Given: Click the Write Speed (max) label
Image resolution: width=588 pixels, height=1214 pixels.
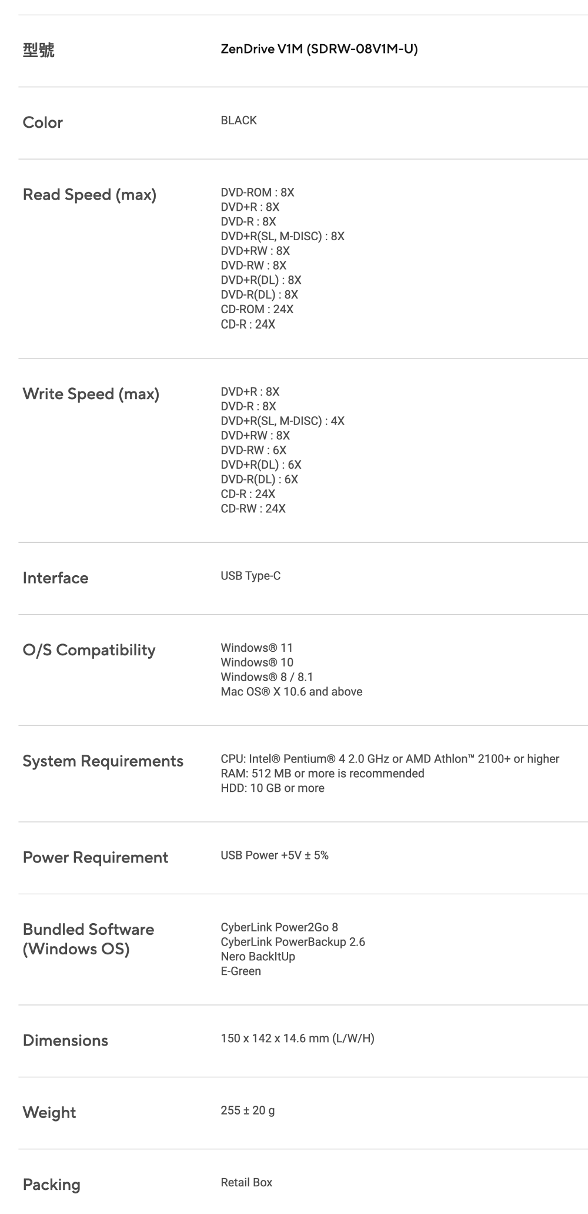Looking at the screenshot, I should coord(91,394).
